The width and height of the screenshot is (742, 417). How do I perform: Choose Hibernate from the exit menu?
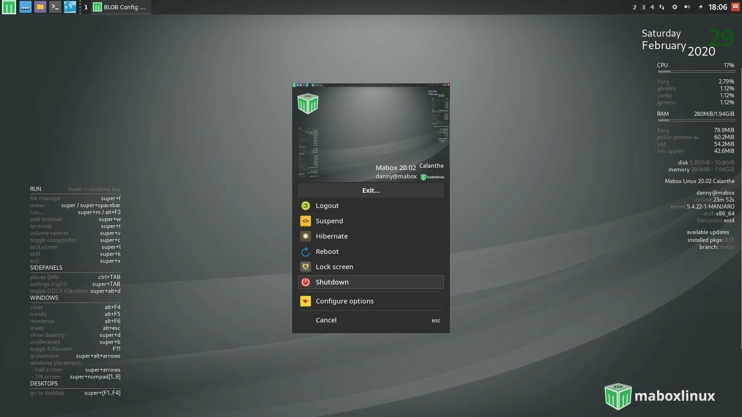[371, 236]
